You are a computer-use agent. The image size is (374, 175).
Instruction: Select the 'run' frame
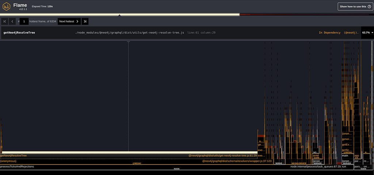coord(347,167)
